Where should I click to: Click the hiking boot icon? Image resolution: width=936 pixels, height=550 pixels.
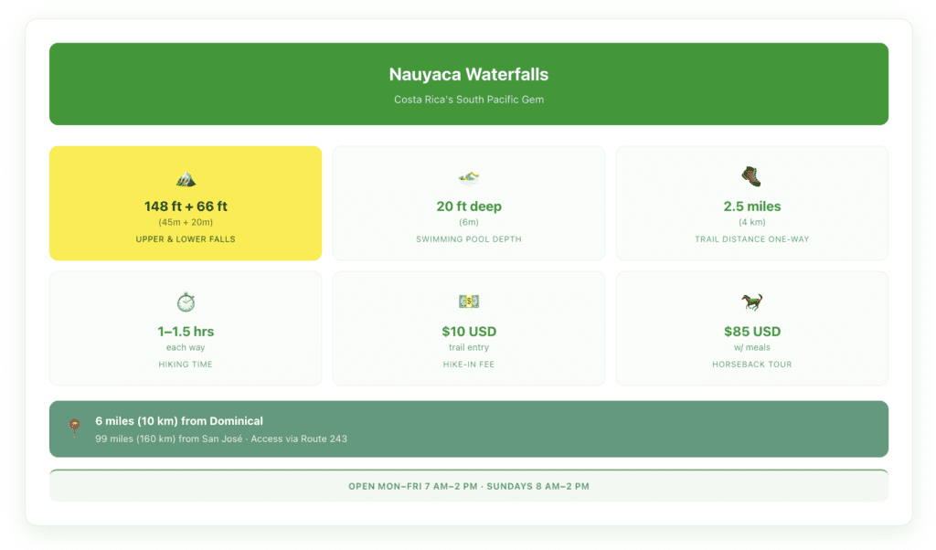[x=751, y=177]
